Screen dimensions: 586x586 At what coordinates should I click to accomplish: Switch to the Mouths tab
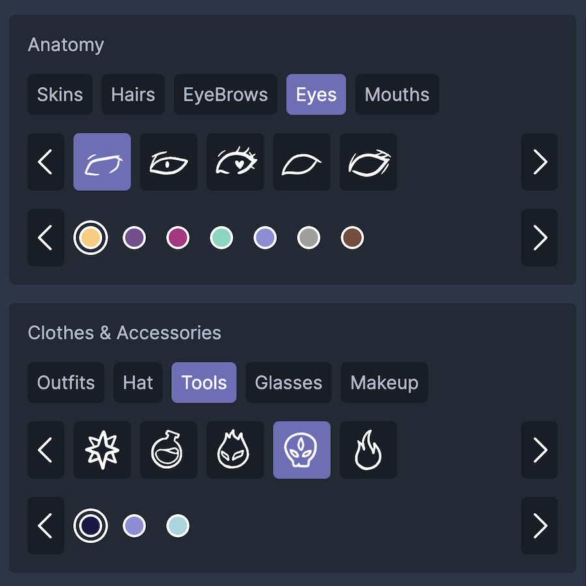coord(397,94)
